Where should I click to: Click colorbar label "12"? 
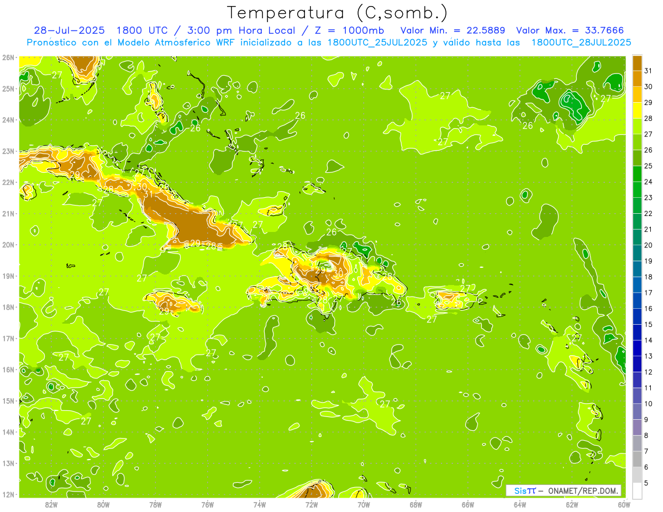[649, 372]
